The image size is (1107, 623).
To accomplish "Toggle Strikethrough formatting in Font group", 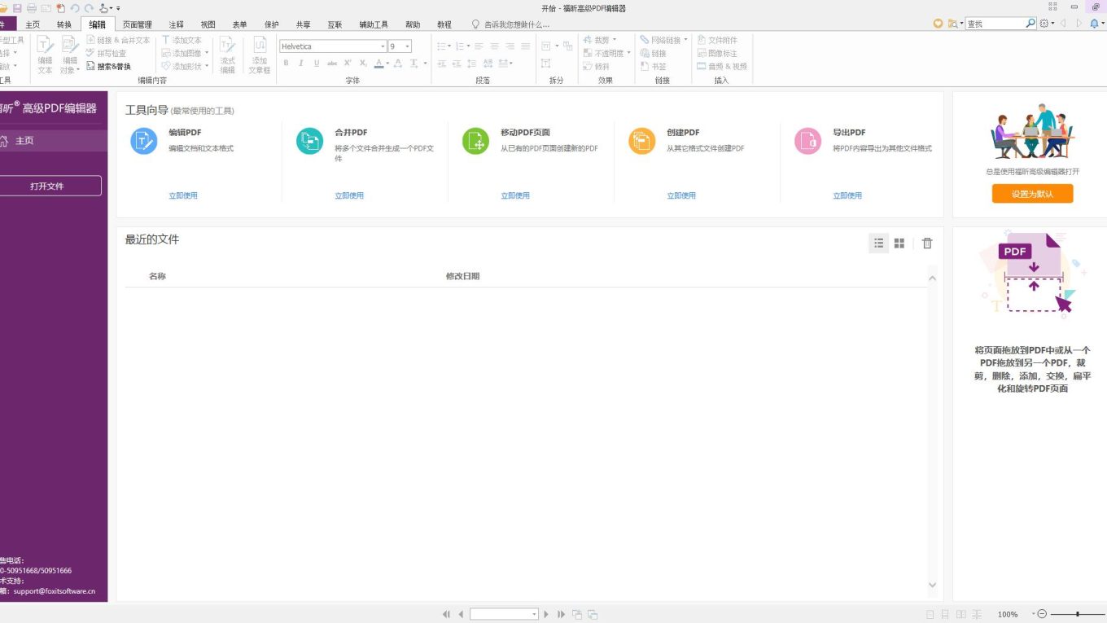I will (x=332, y=63).
